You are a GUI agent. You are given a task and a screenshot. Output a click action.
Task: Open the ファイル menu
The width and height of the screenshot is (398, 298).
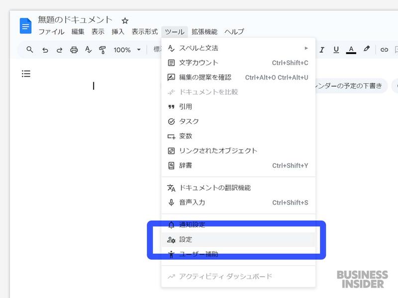point(51,31)
